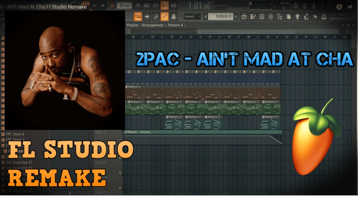Screen dimensions: 358x201
Task: Select Grv Snareclap 02 in the browser
Action: 19,162
